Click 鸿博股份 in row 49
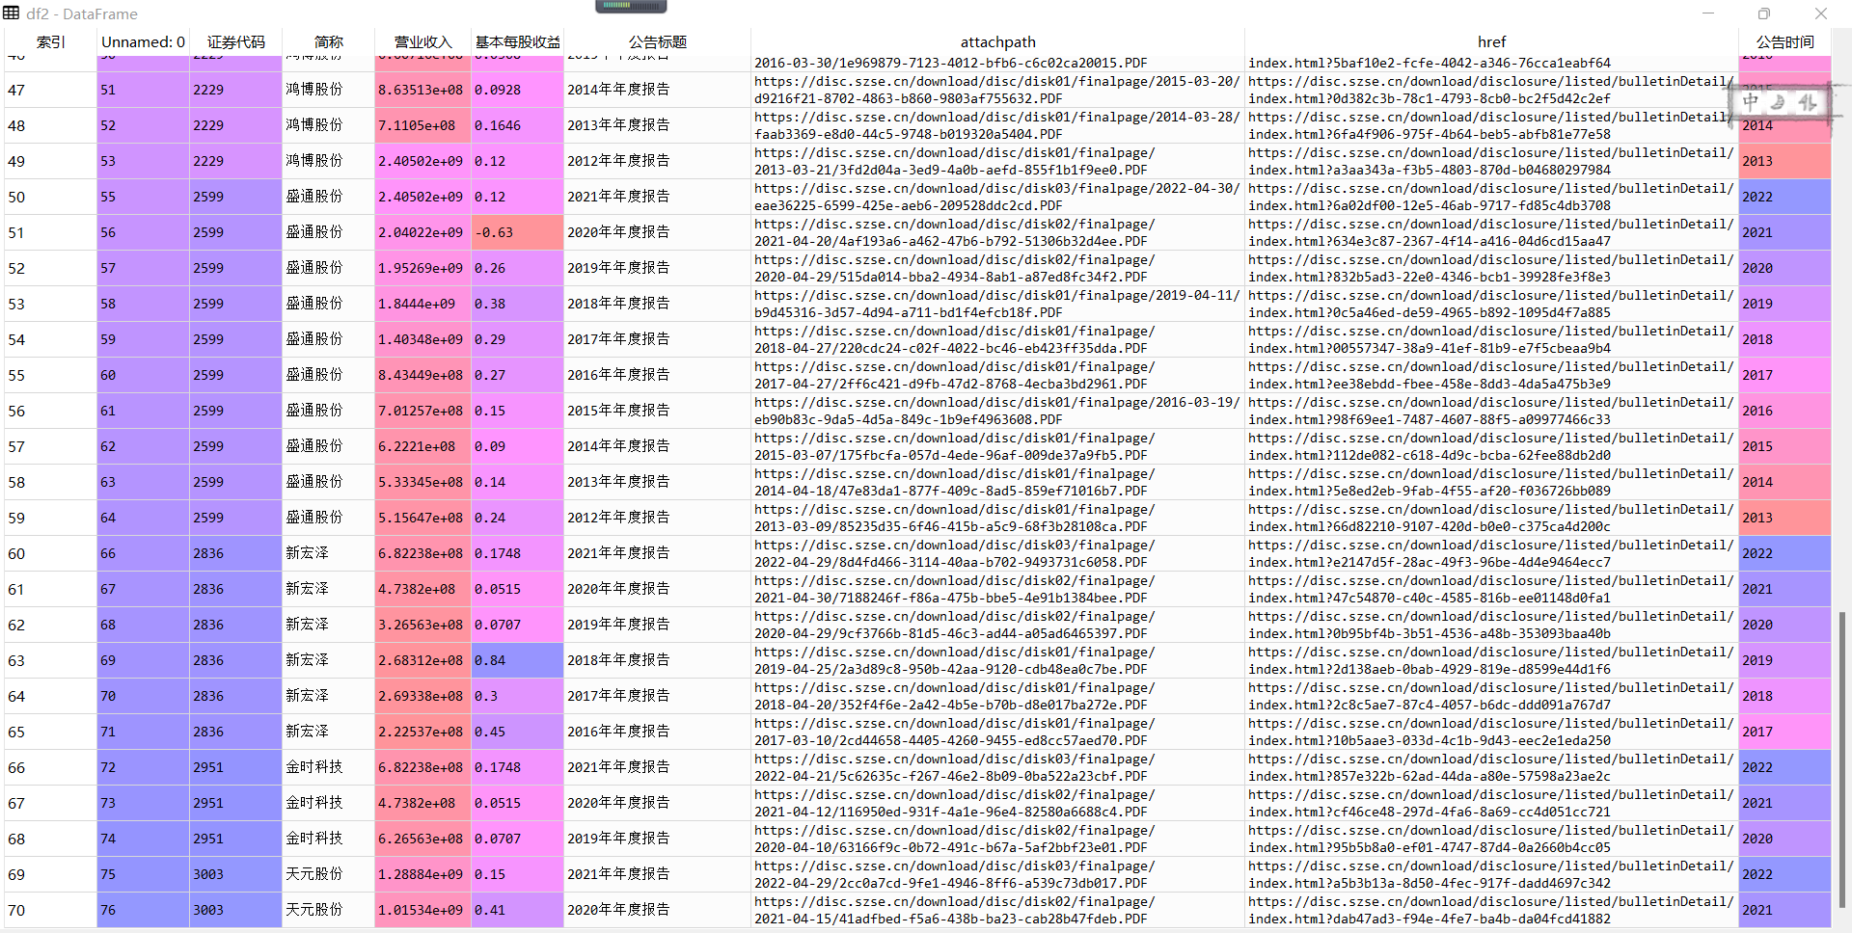 point(328,161)
